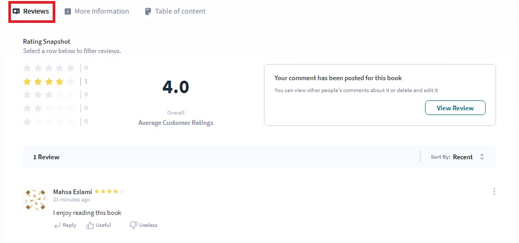Screen dimensions: 519x243
Task: Open the three-dot menu on the review
Action: point(493,191)
